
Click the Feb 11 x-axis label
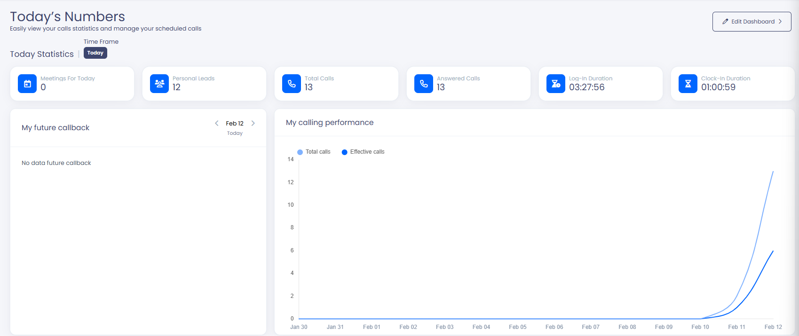click(x=736, y=327)
